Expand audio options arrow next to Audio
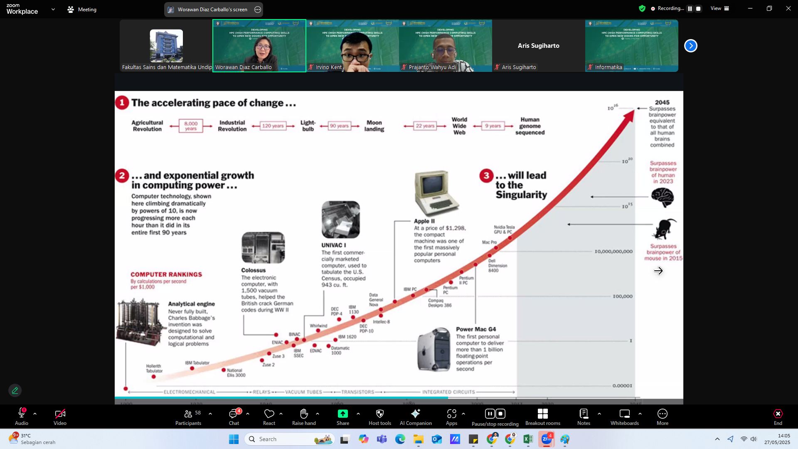The width and height of the screenshot is (798, 449). coord(35,414)
